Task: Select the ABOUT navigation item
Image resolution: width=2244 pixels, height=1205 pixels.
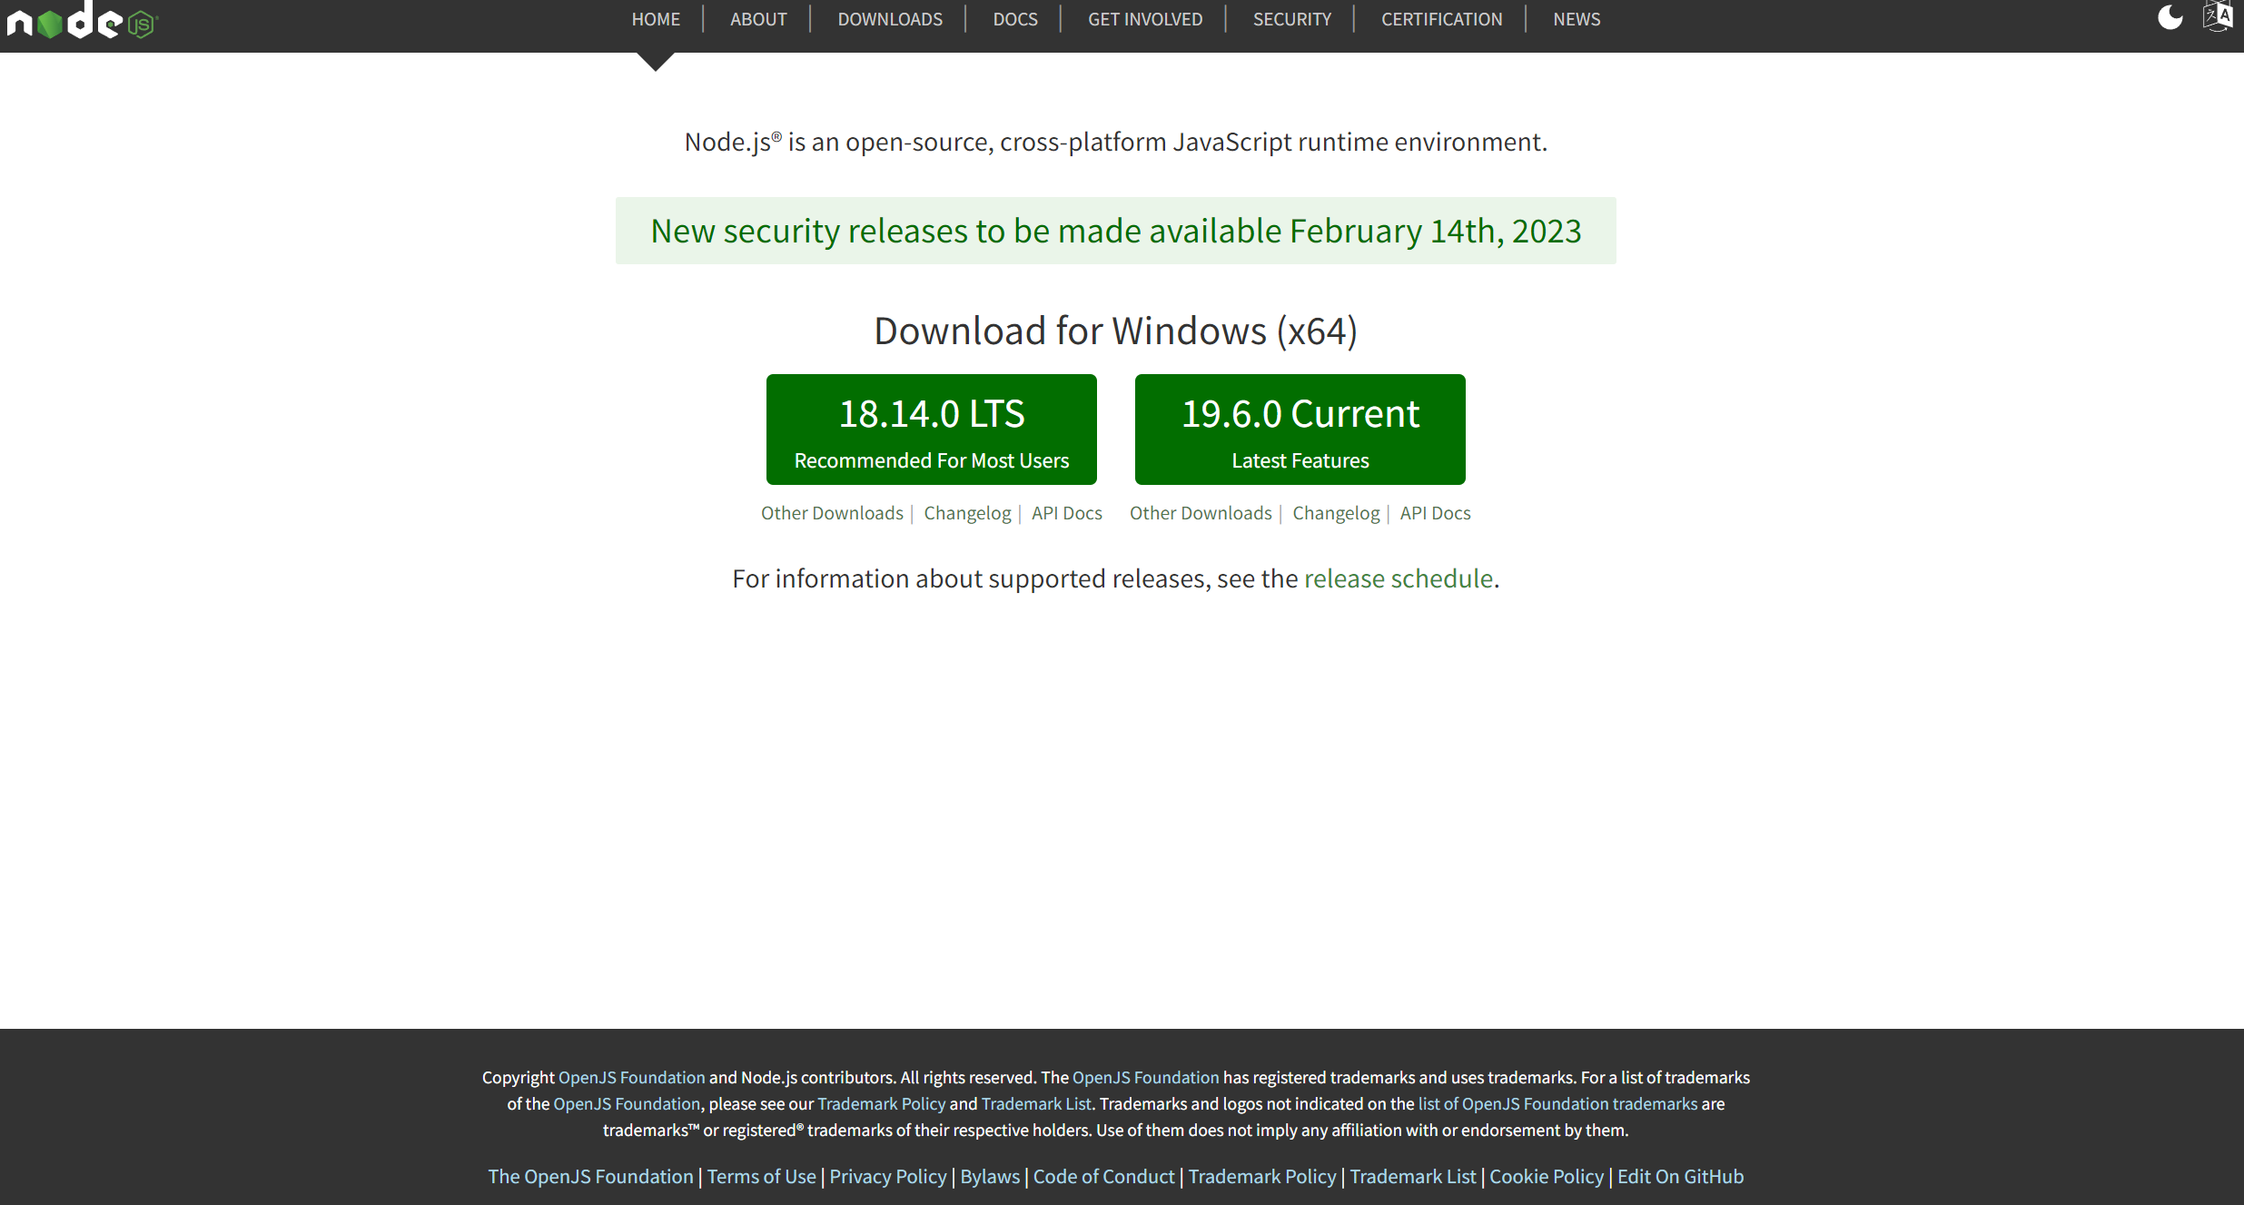Action: [x=758, y=19]
